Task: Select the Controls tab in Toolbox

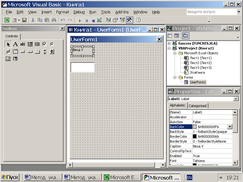Action: (x=12, y=36)
